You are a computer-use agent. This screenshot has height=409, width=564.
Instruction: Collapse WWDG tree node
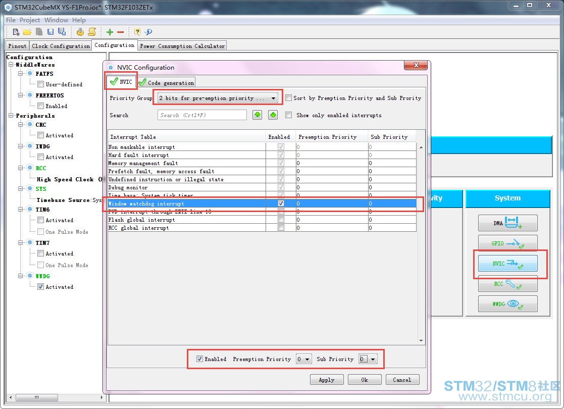click(x=21, y=276)
